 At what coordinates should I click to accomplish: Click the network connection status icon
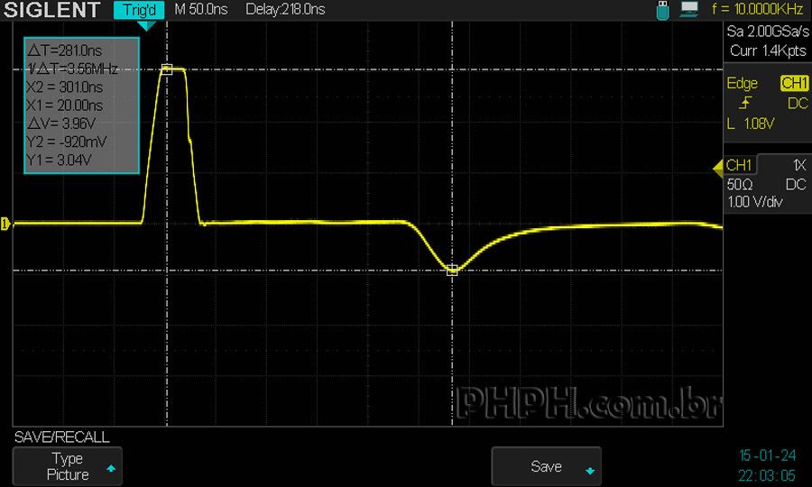click(690, 10)
